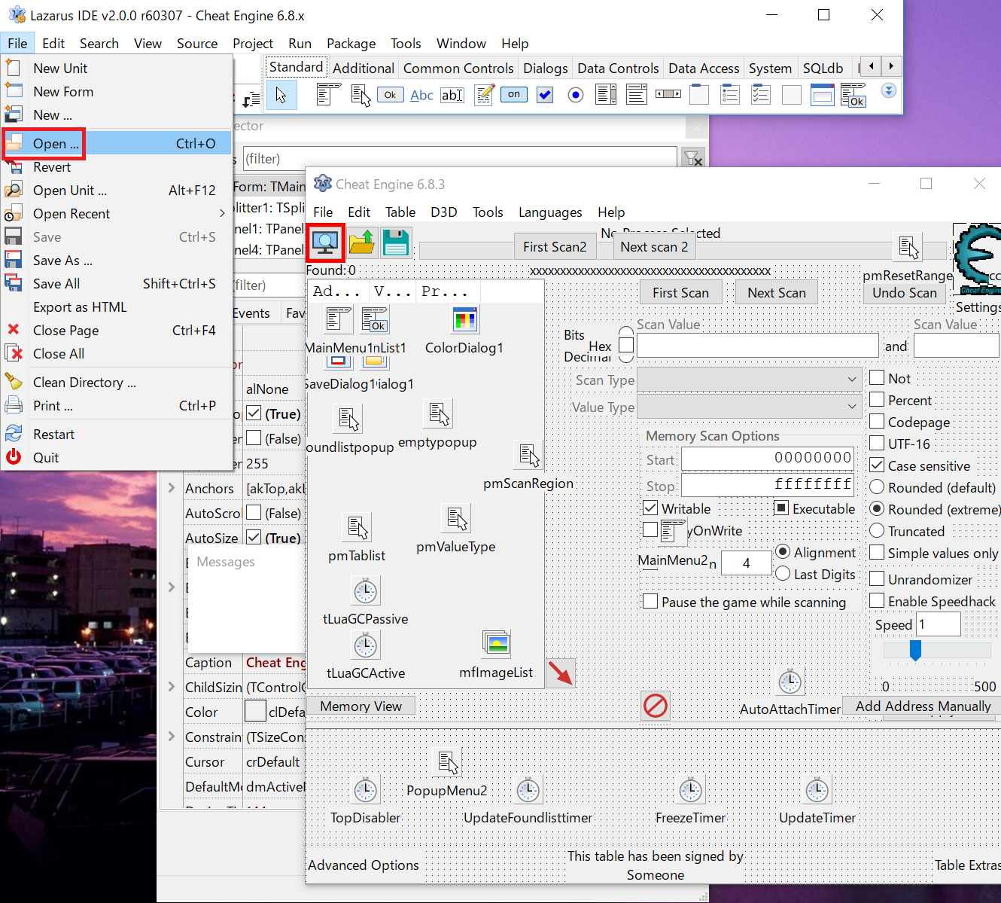1001x903 pixels.
Task: Toggle the Executable checkbox
Action: (781, 508)
